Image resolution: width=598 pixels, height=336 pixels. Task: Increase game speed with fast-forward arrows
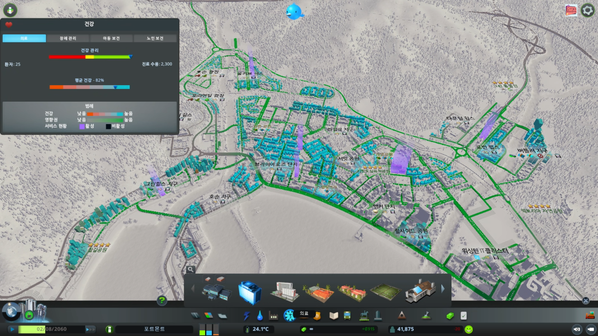pos(90,329)
